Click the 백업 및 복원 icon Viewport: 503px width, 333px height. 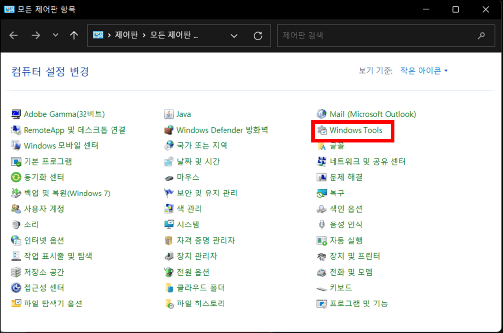[16, 193]
